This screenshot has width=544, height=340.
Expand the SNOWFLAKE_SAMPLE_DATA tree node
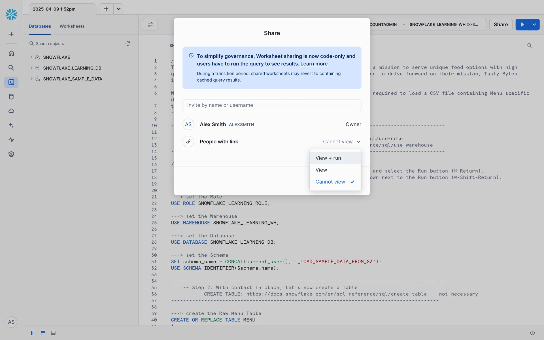point(31,79)
